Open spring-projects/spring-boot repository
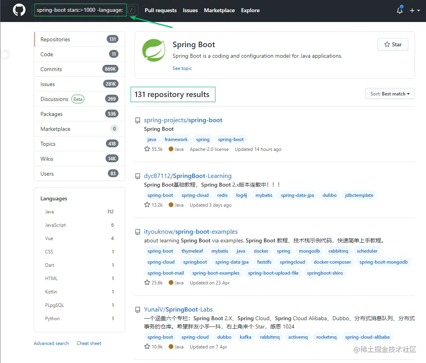 tap(183, 120)
